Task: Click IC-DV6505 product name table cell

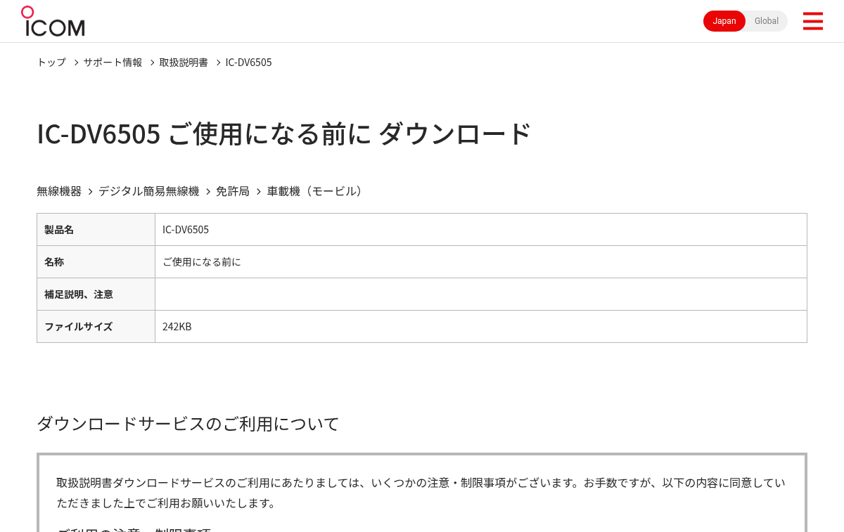Action: tap(481, 230)
